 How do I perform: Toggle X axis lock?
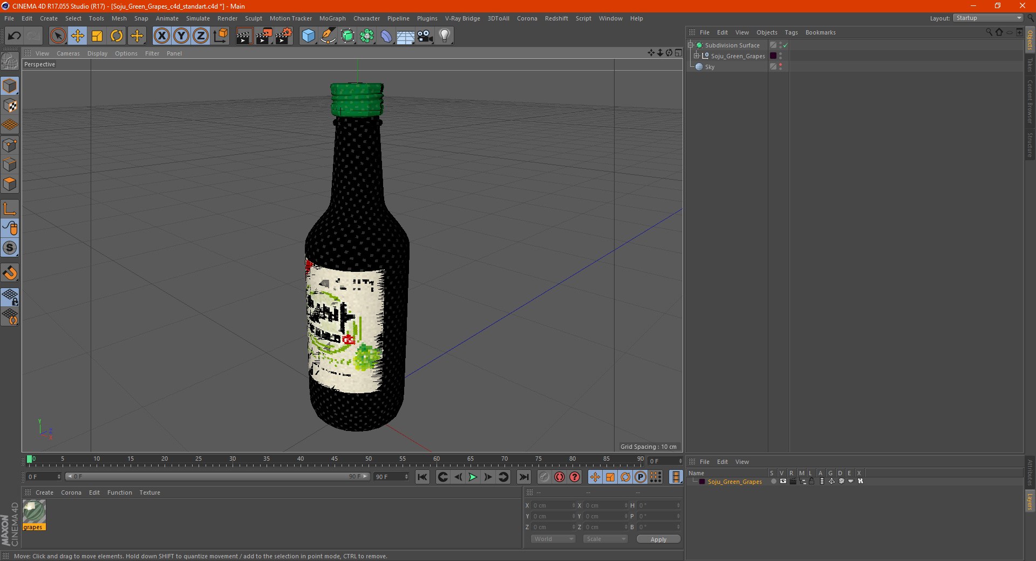[161, 36]
